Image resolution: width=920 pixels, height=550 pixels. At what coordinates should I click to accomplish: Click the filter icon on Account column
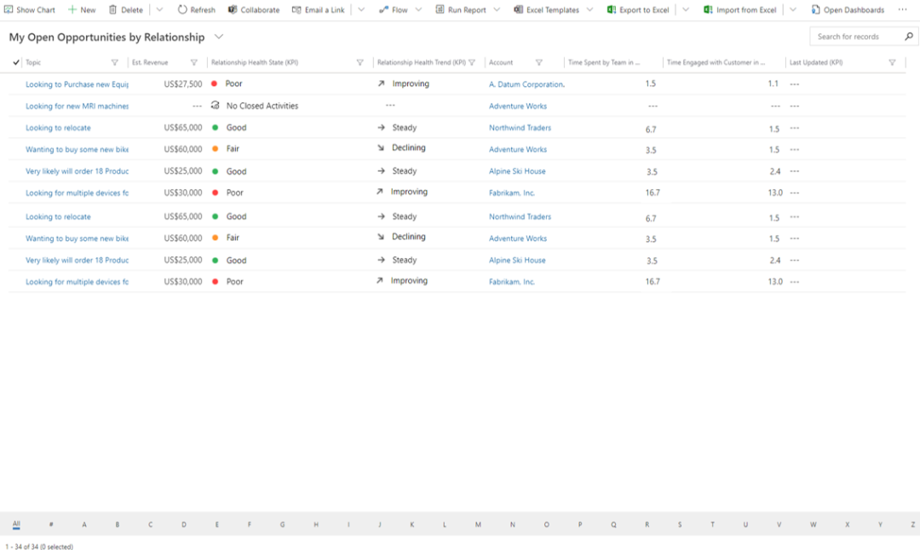(x=539, y=63)
